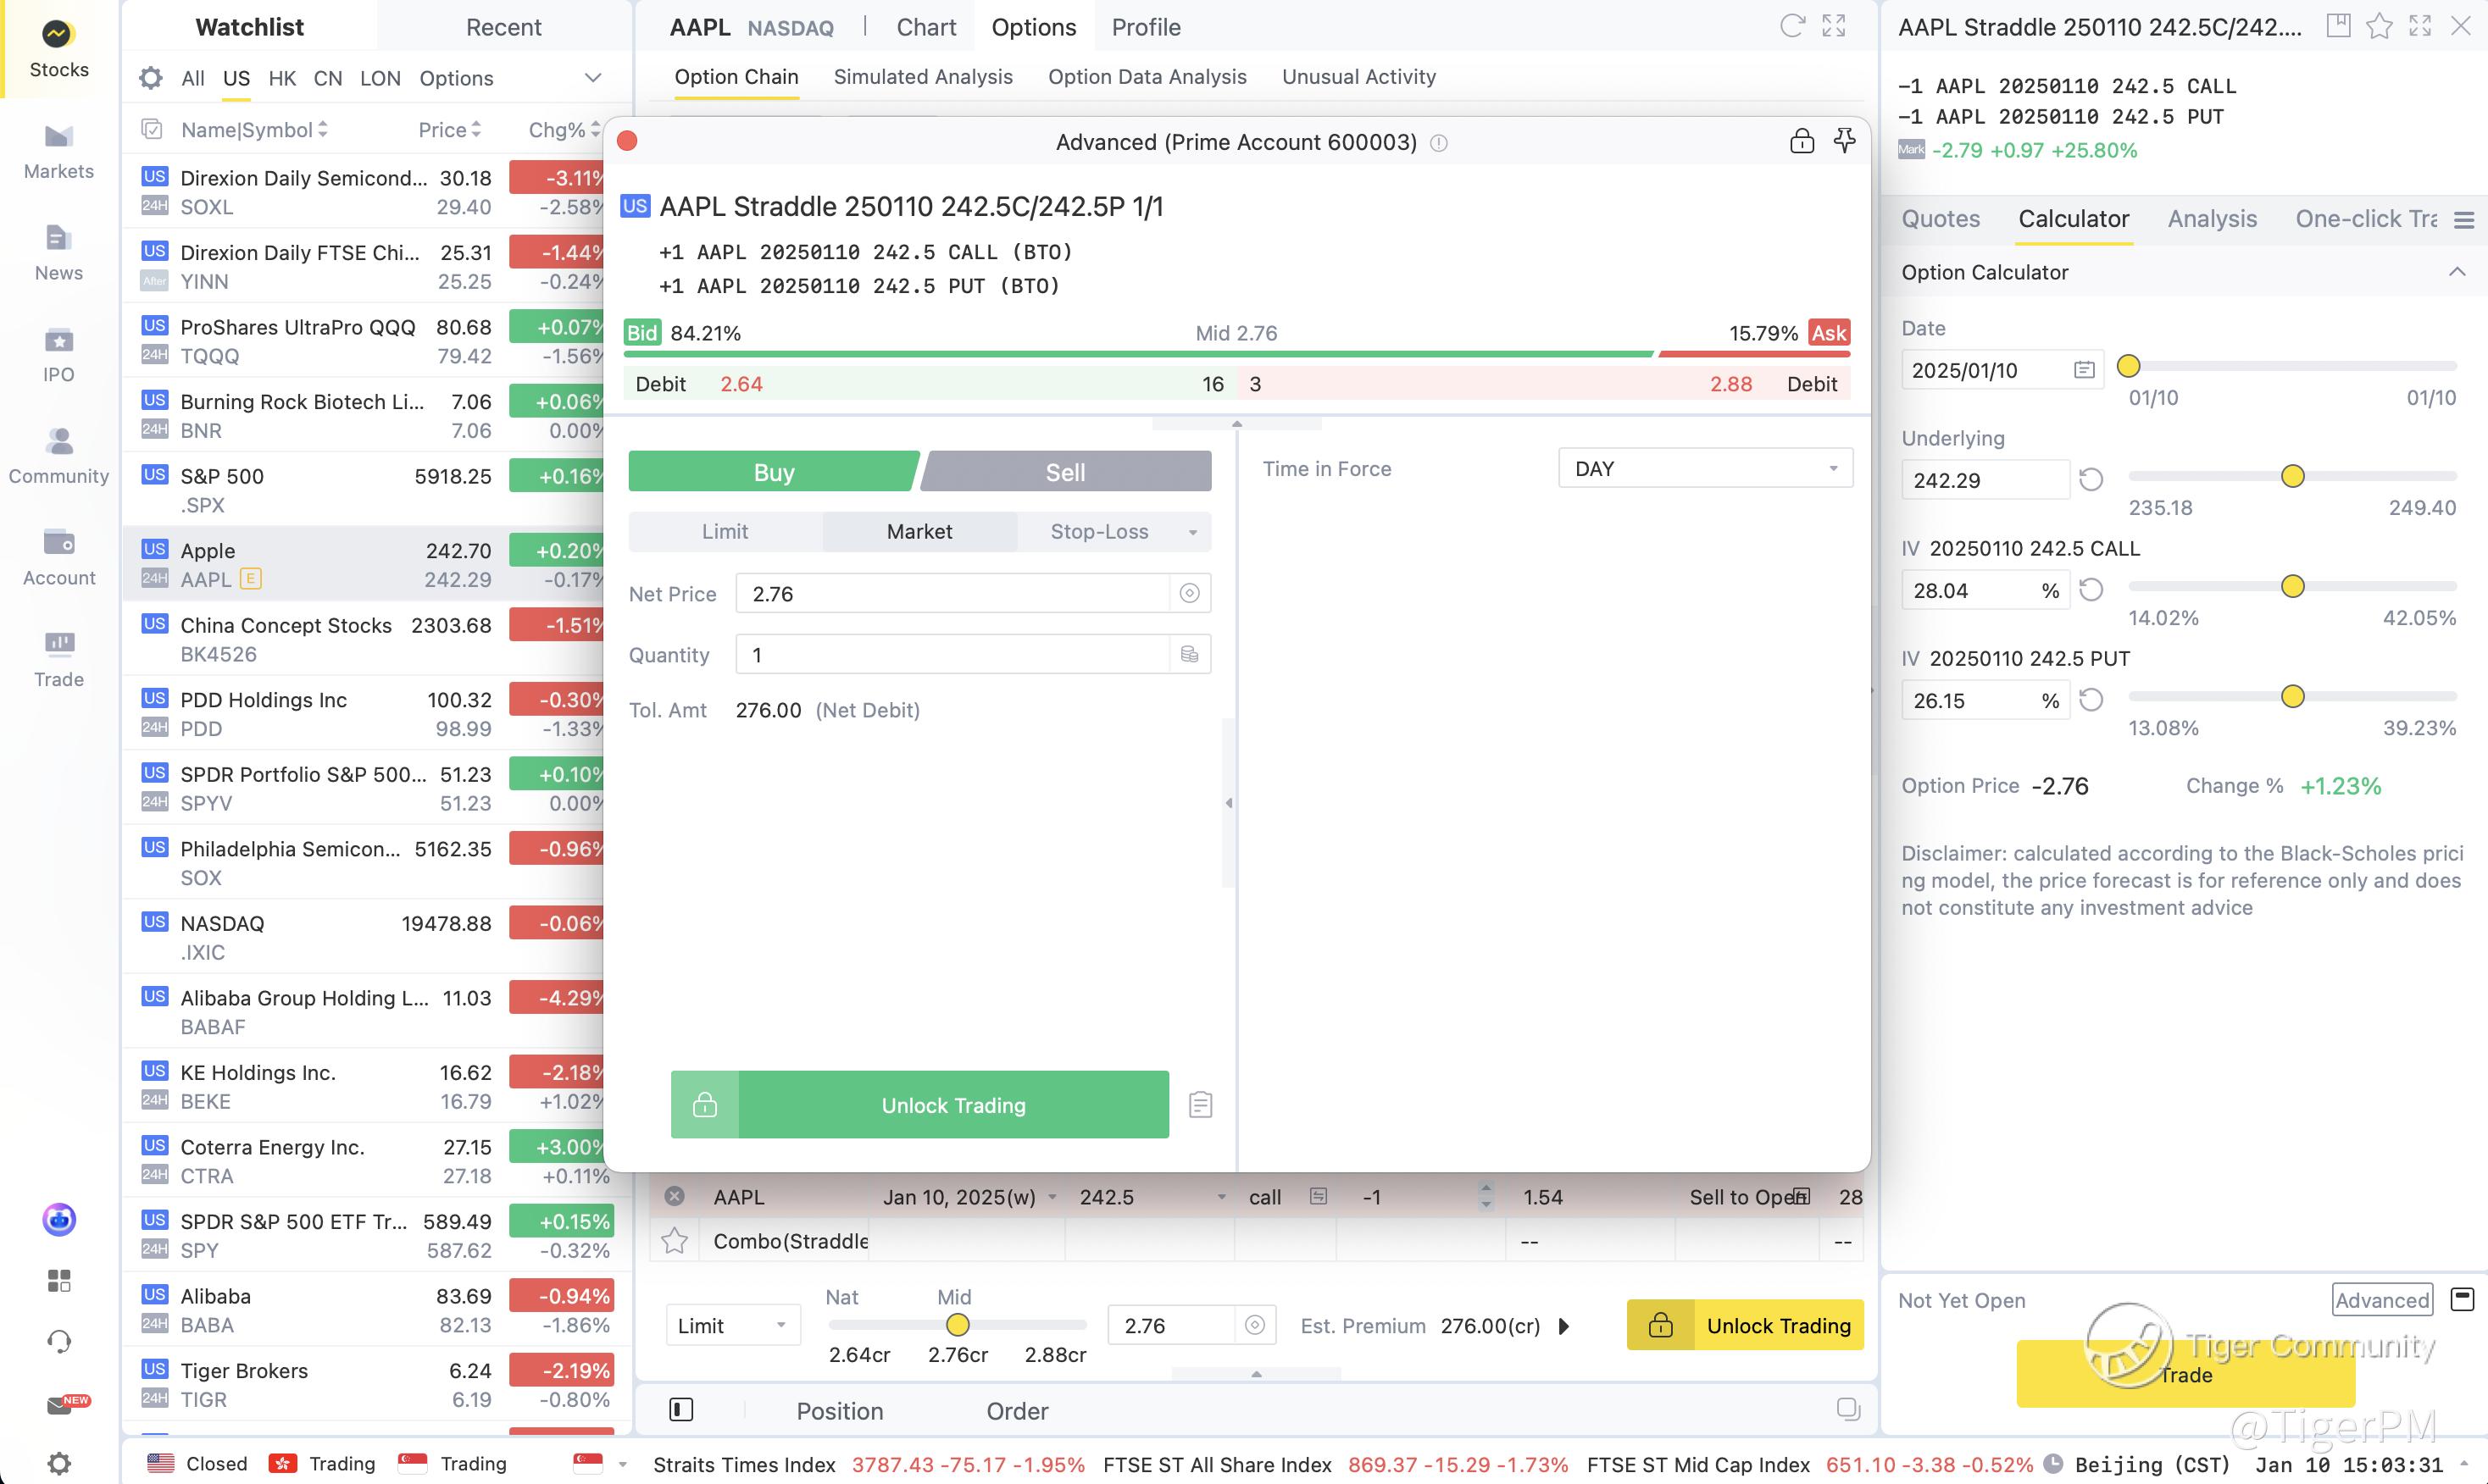The height and width of the screenshot is (1484, 2488).
Task: Open the Account sidebar icon
Action: pyautogui.click(x=58, y=559)
